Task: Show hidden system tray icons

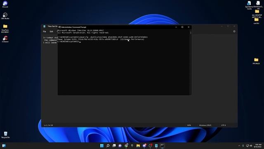Action: click(239, 146)
